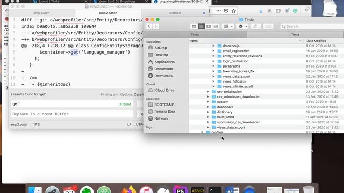Toggle Firefox sidebar icon
The width and height of the screenshot is (344, 193).
[x=278, y=11]
